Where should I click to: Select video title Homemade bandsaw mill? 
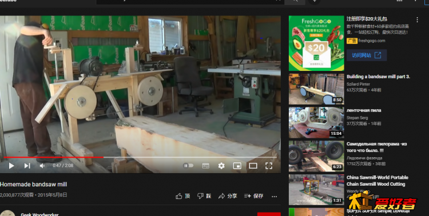pyautogui.click(x=33, y=184)
